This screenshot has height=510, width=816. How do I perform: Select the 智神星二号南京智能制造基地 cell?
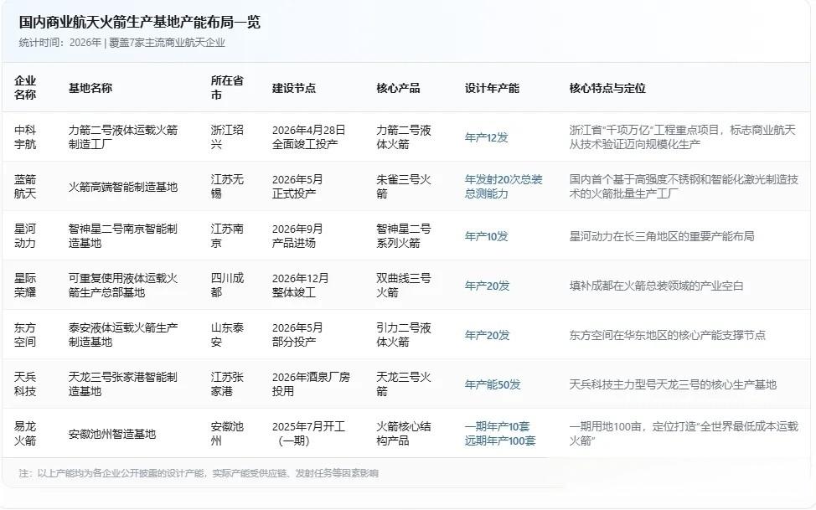pos(123,236)
